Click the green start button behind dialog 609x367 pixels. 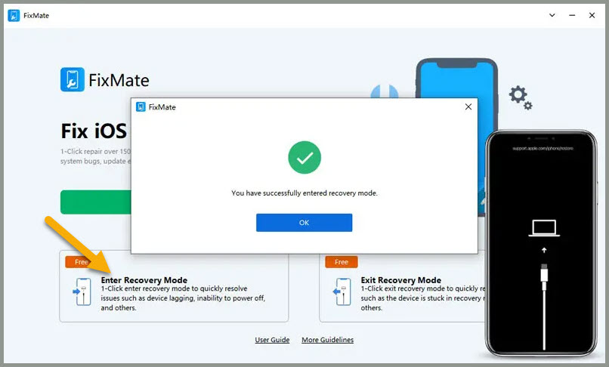point(95,202)
